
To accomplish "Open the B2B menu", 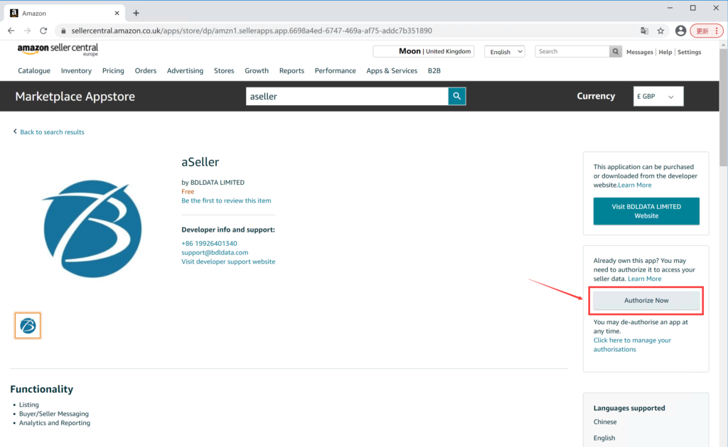I will (434, 70).
